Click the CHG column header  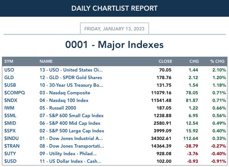[194, 61]
